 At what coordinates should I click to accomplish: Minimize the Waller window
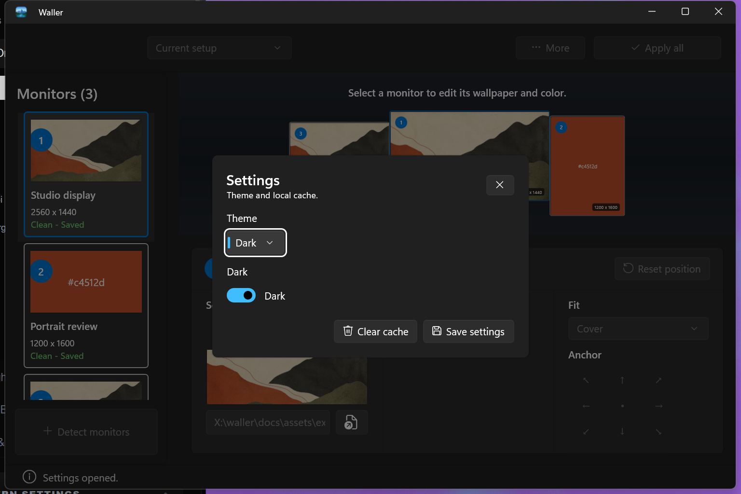pos(652,12)
